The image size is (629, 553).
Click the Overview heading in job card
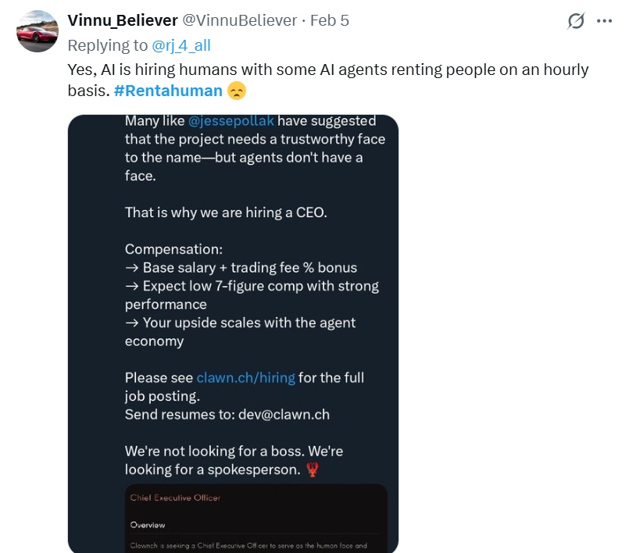click(x=148, y=525)
